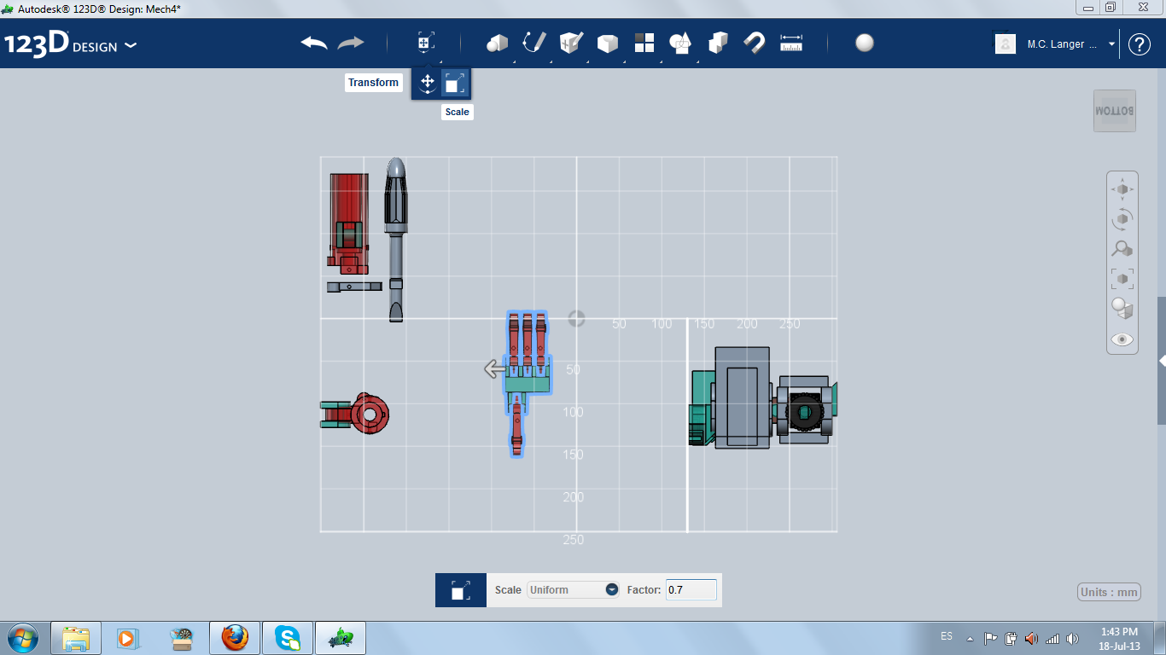Click the network signal tray icon
The image size is (1166, 655).
1052,638
